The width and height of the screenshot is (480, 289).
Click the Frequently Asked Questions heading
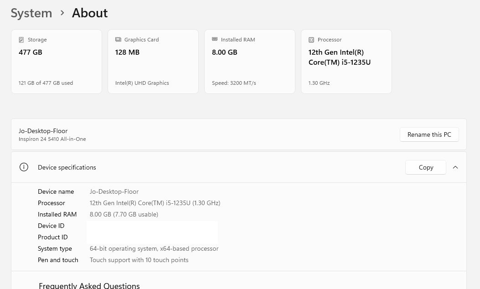coord(89,285)
